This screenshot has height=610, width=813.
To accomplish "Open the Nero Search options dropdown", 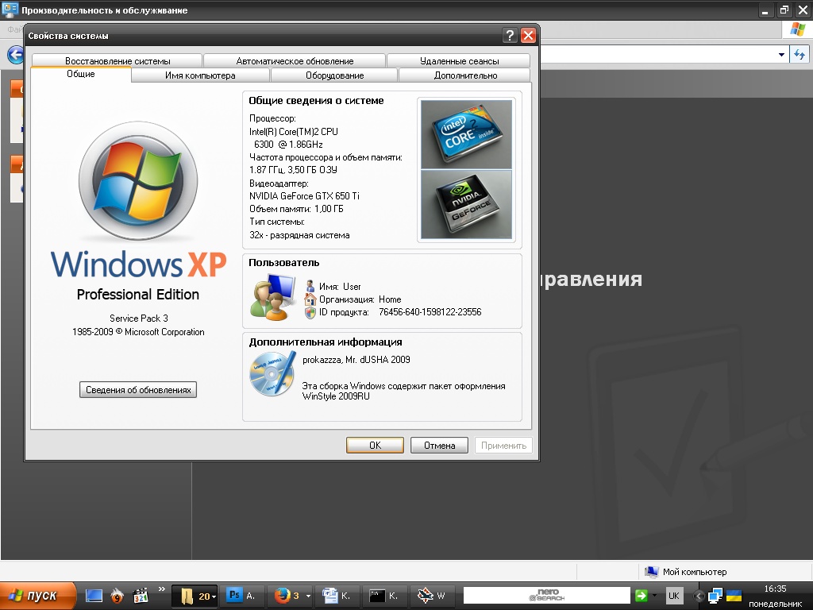I will (x=654, y=596).
